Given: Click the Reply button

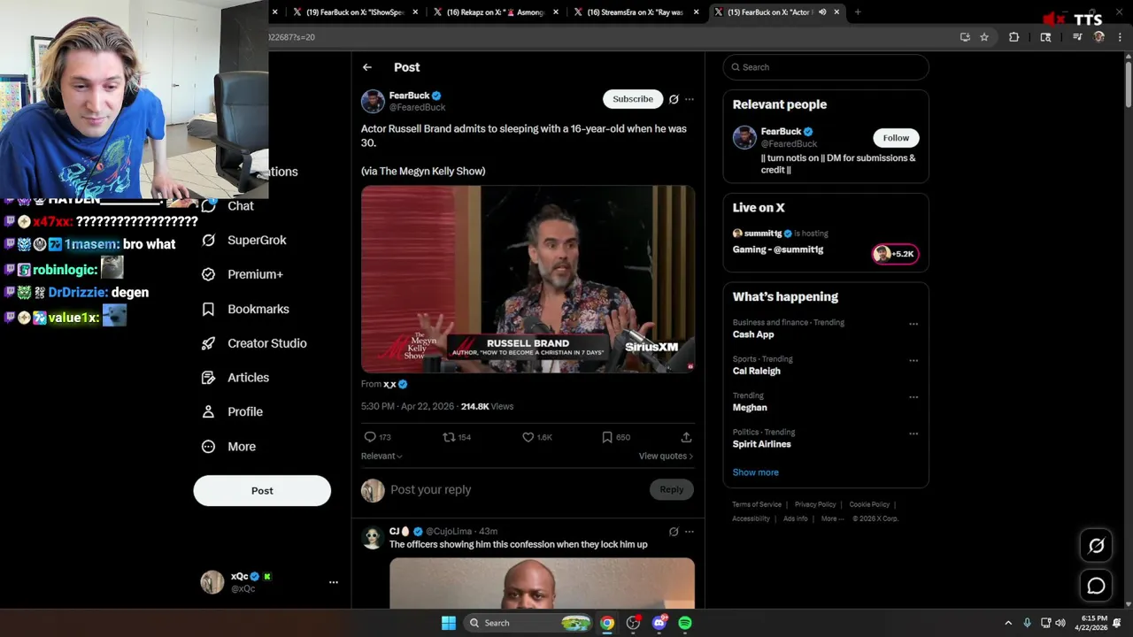Looking at the screenshot, I should click(672, 490).
